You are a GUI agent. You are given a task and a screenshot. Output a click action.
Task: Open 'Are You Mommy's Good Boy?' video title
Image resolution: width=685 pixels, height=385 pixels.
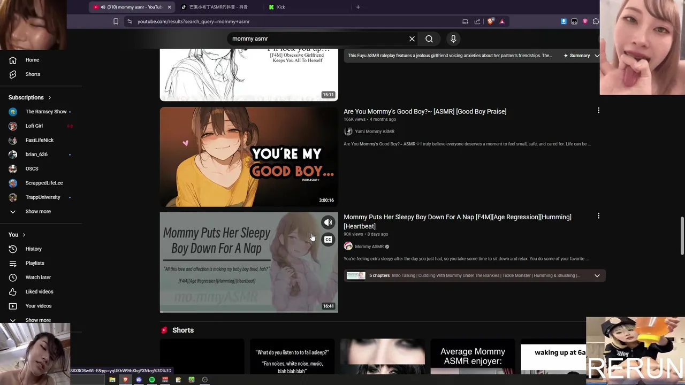425,111
